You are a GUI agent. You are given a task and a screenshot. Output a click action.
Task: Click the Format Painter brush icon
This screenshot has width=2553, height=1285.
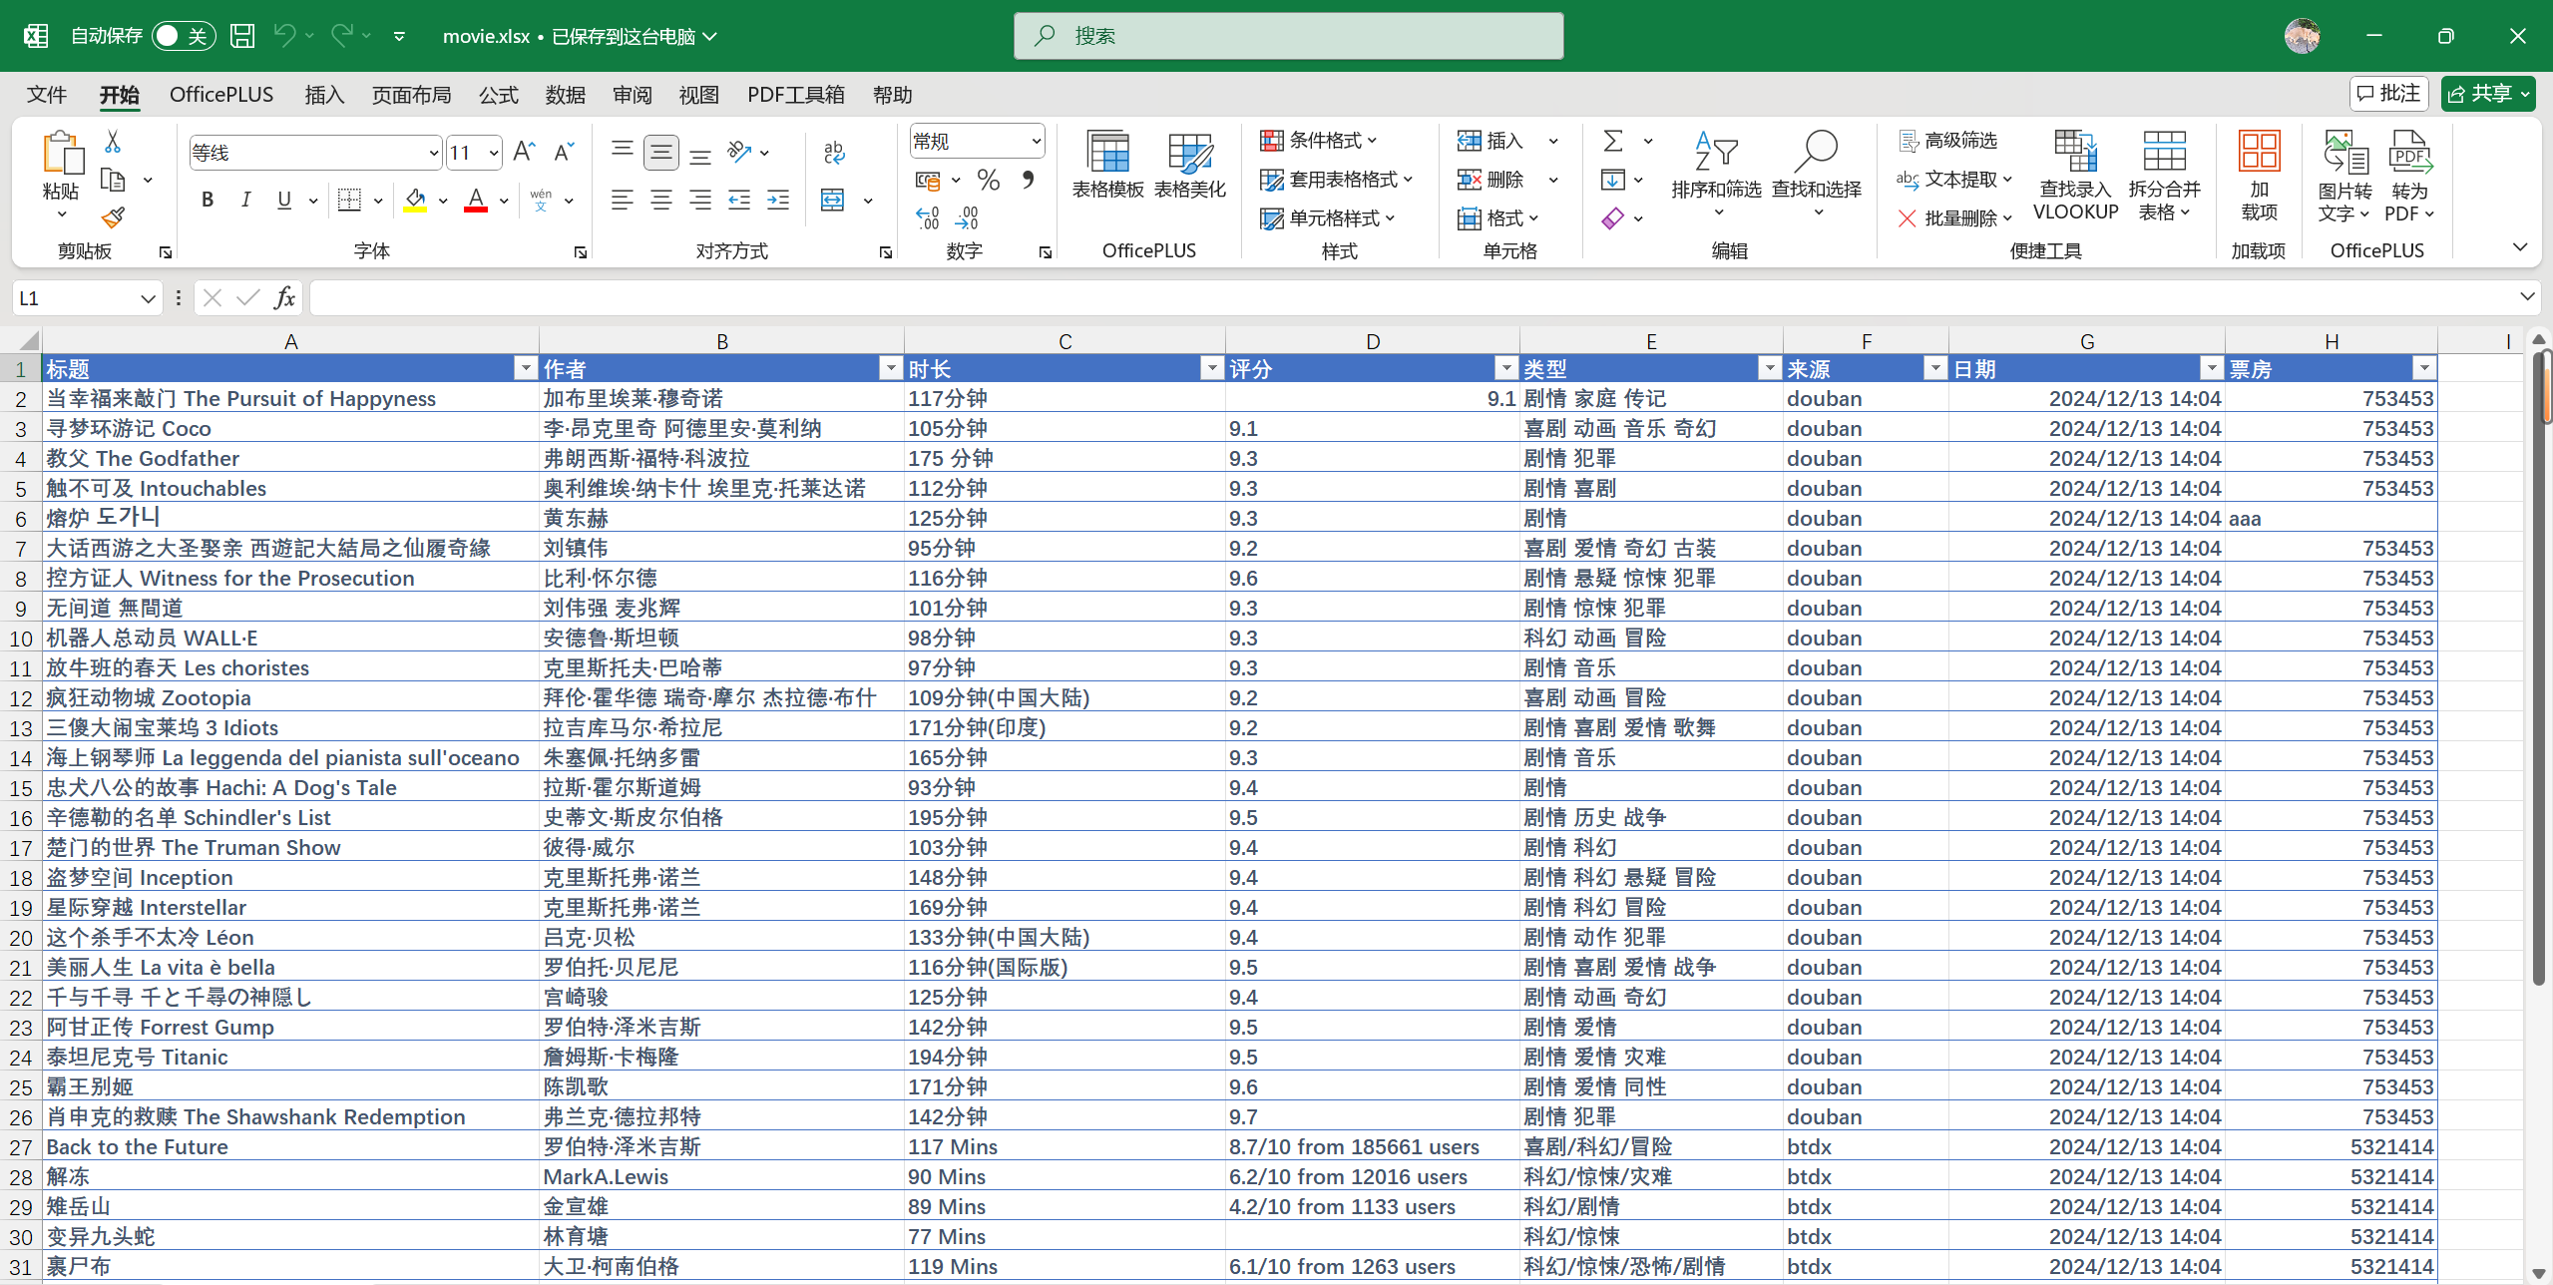[113, 217]
